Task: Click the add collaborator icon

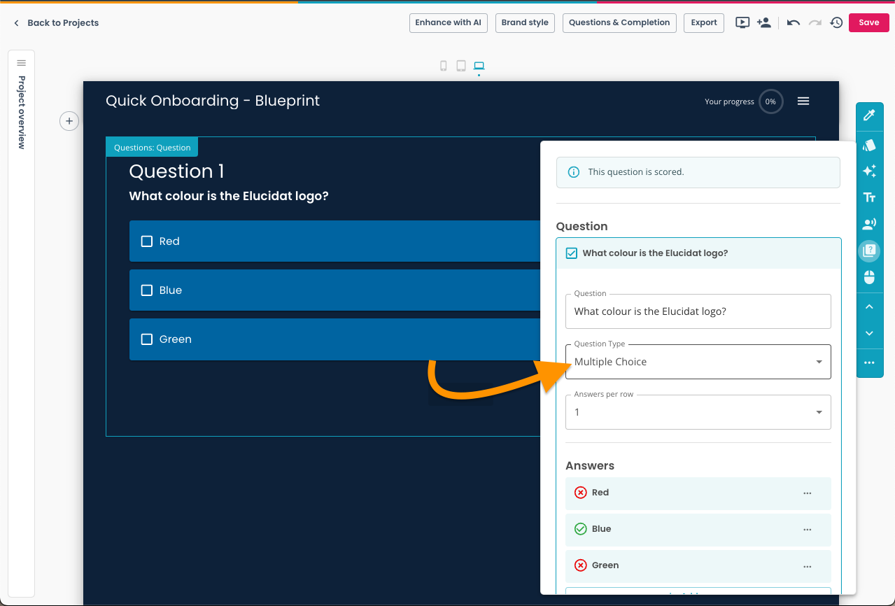Action: coord(764,22)
